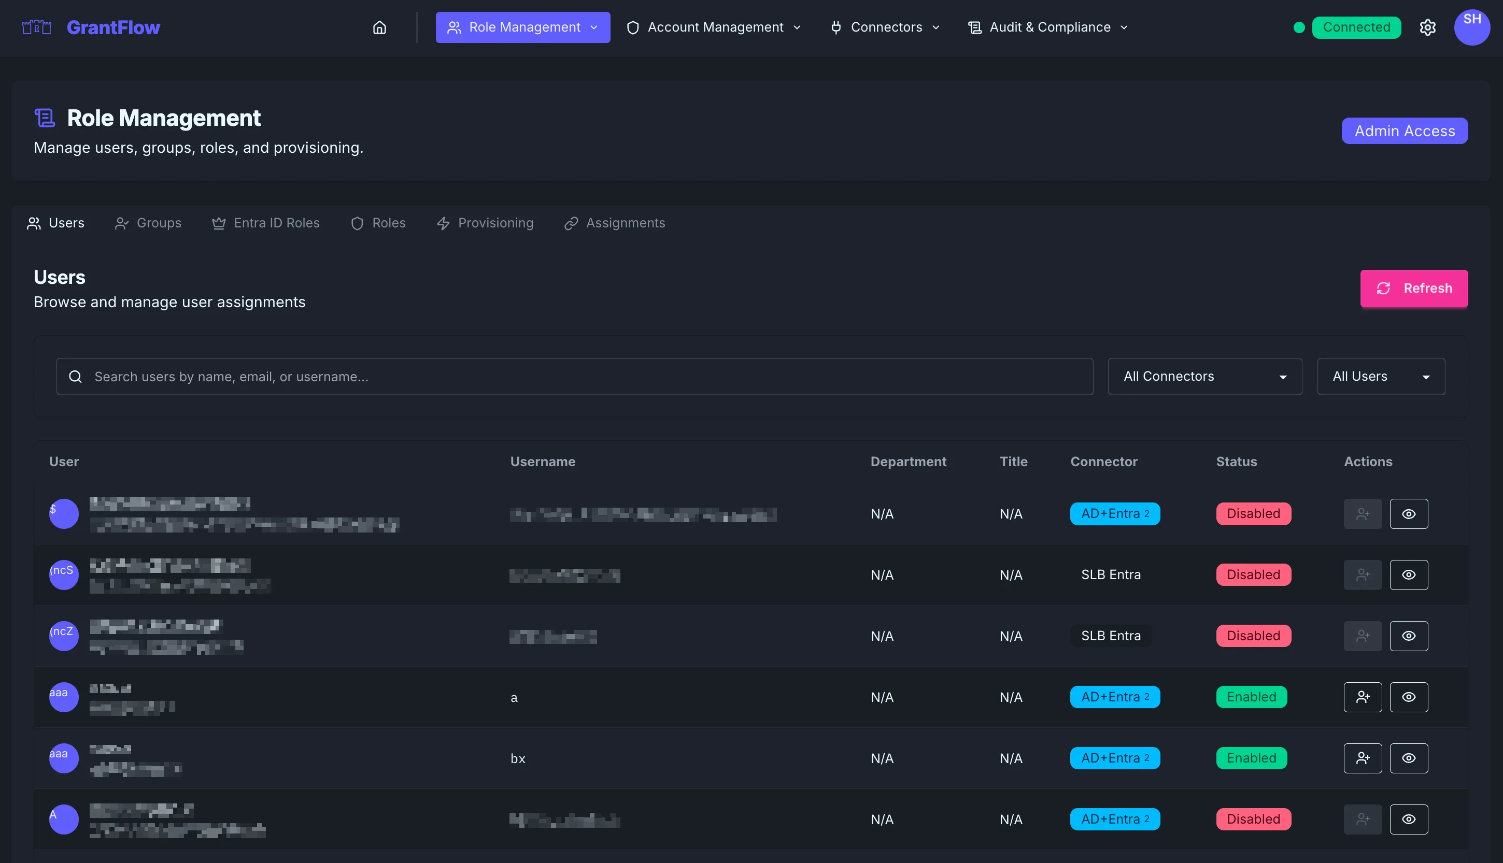The width and height of the screenshot is (1503, 863).
Task: Click the user search input field
Action: (587, 377)
